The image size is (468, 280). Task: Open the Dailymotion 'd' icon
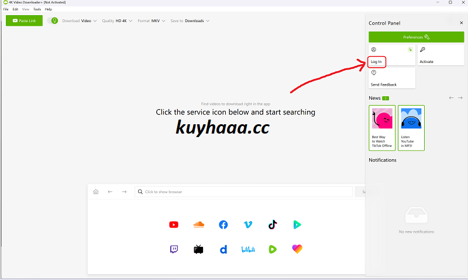point(223,249)
